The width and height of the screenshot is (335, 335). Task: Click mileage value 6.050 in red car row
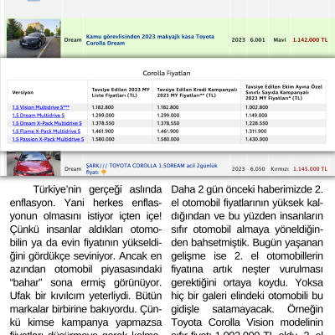tap(257, 169)
